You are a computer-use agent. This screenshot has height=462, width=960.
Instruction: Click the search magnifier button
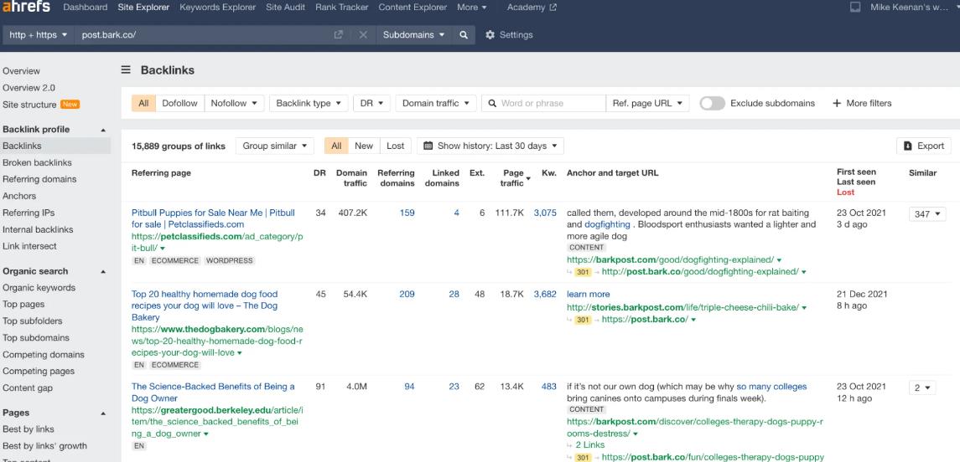[464, 35]
